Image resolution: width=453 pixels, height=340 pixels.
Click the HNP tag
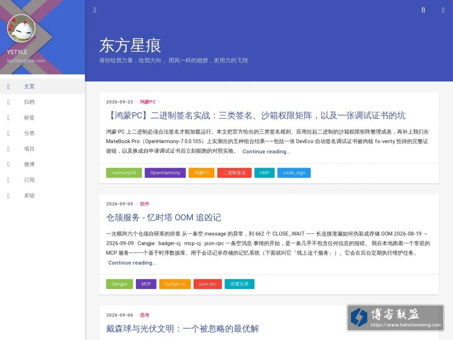(x=265, y=173)
